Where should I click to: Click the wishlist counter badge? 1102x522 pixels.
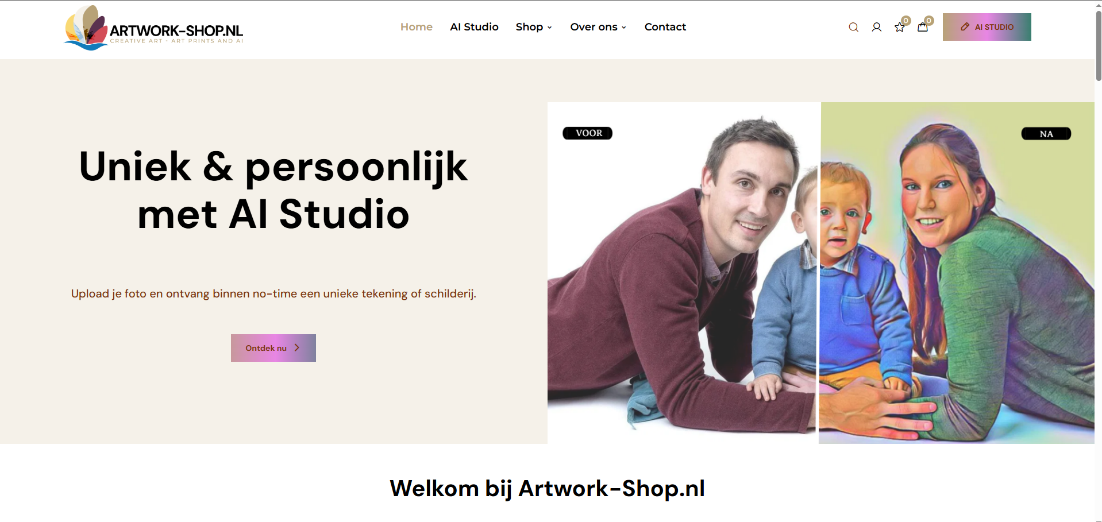click(906, 21)
